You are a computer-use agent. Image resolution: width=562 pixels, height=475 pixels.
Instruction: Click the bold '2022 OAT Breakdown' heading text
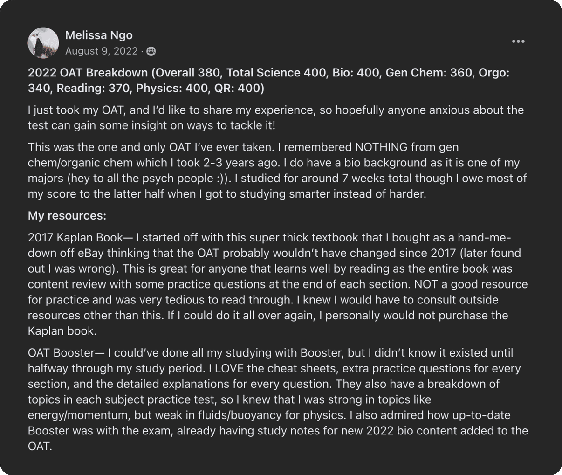point(88,73)
